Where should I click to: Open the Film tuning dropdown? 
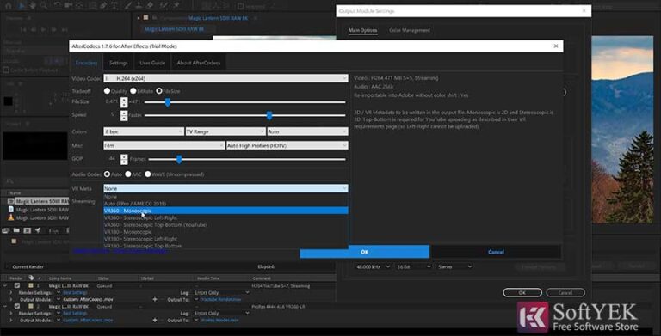tap(164, 145)
